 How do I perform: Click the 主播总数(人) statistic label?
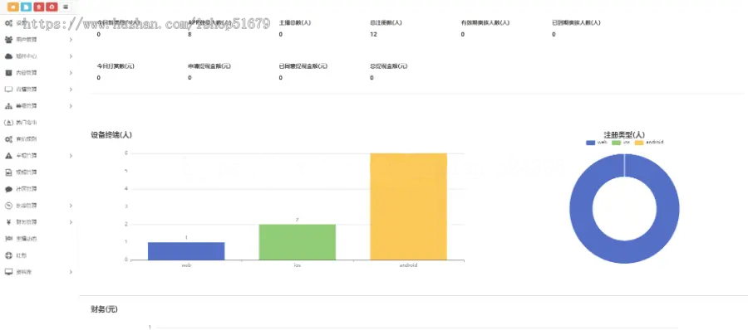click(x=295, y=22)
